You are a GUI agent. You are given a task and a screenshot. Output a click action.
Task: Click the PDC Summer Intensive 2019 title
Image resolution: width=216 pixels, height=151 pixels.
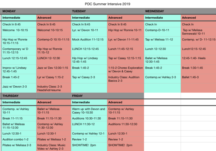click(107, 4)
